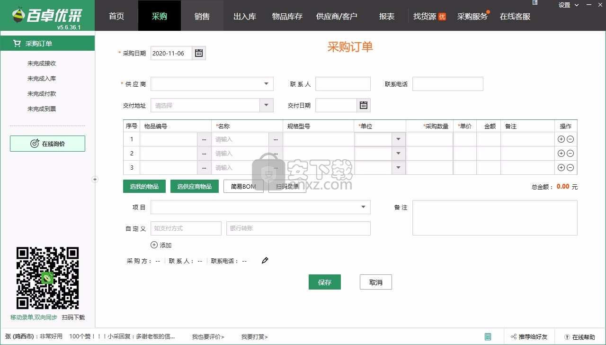Image resolution: width=606 pixels, height=345 pixels.
Task: Click the 取消 cancel button
Action: coord(376,282)
